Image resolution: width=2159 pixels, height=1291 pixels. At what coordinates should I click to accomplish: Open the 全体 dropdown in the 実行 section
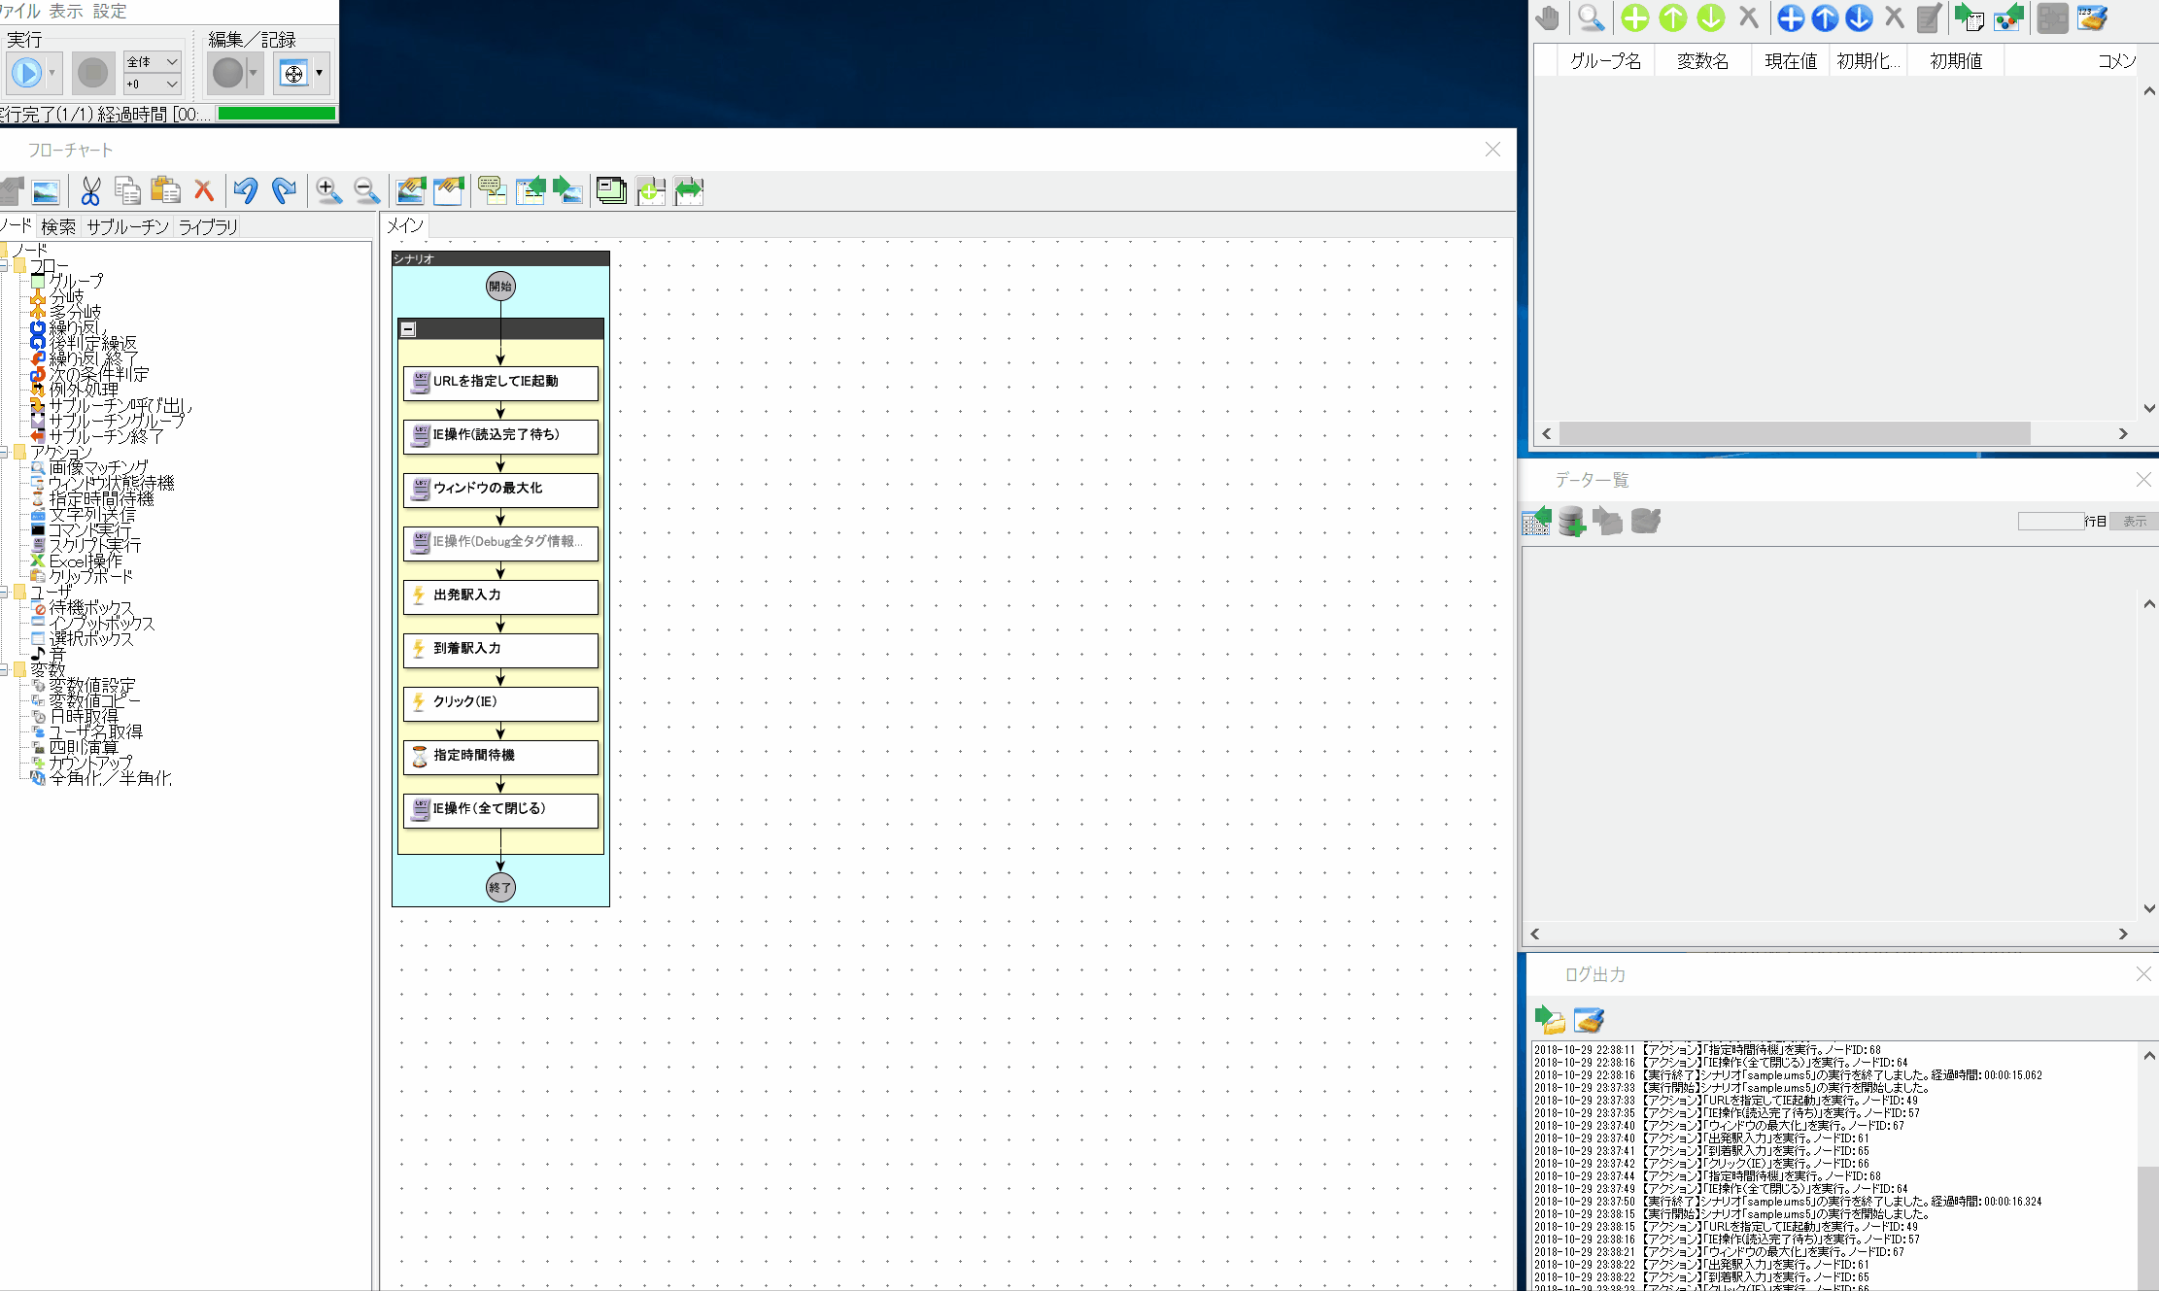(x=151, y=61)
